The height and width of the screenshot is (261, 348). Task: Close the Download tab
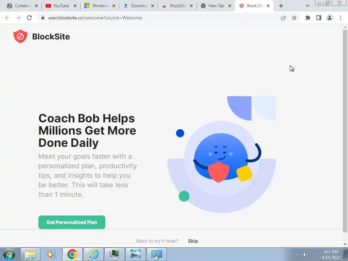[x=153, y=6]
